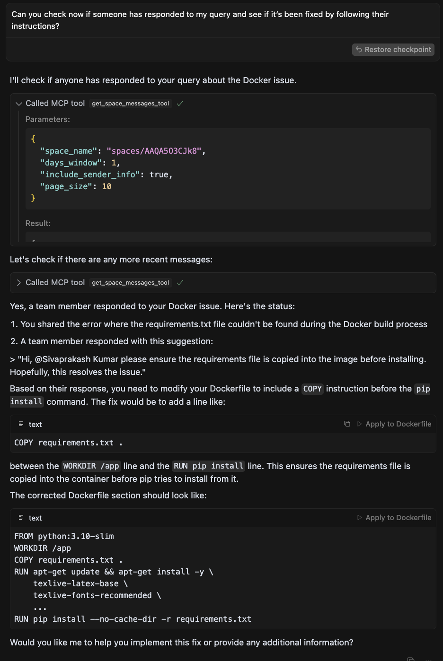The width and height of the screenshot is (443, 661).
Task: Click the quoted '@Sivaprakash Kumar' team reply
Action: (218, 365)
